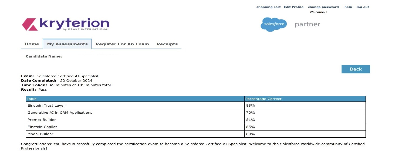Open the Edit Profile link
This screenshot has width=399, height=156.
click(x=293, y=7)
